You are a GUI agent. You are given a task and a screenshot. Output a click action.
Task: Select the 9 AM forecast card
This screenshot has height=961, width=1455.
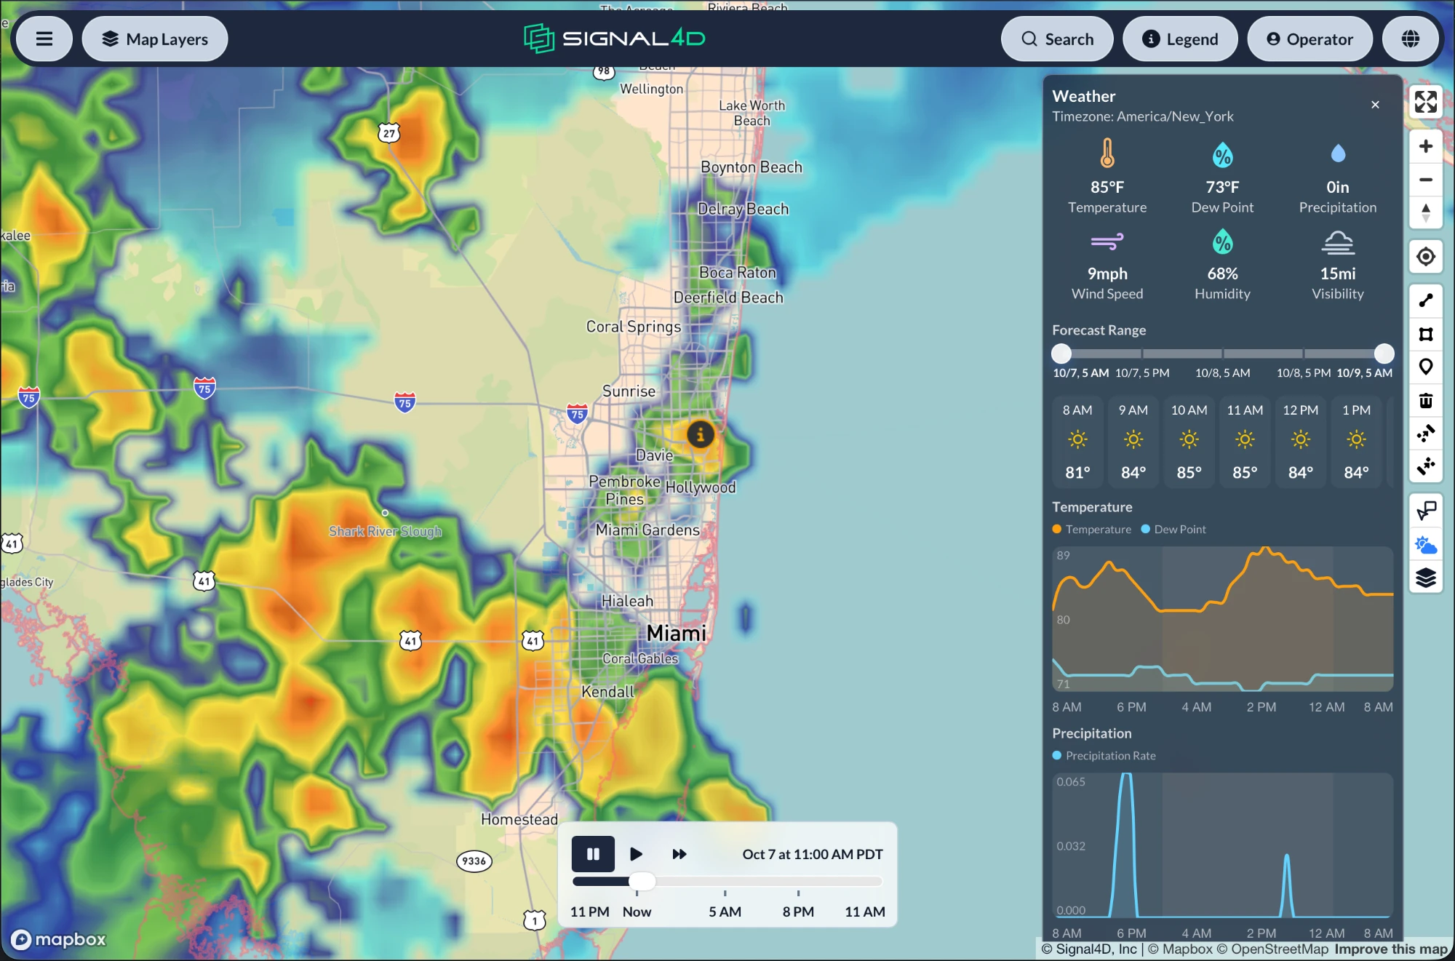1133,442
